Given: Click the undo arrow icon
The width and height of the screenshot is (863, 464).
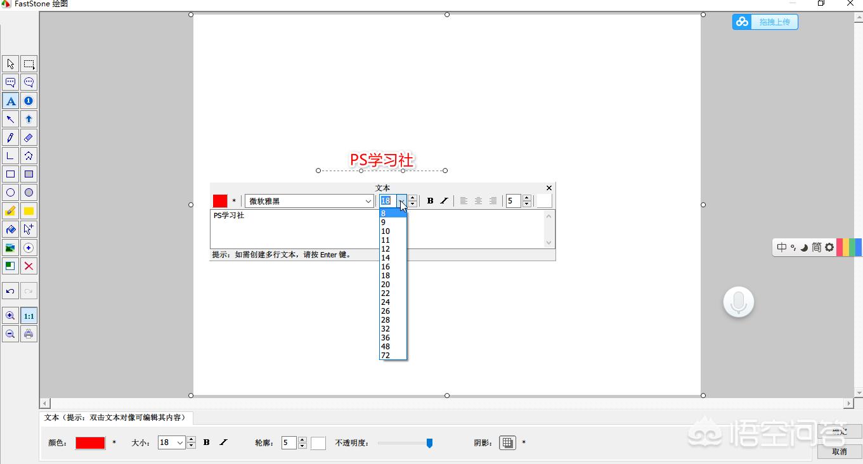Looking at the screenshot, I should click(10, 292).
